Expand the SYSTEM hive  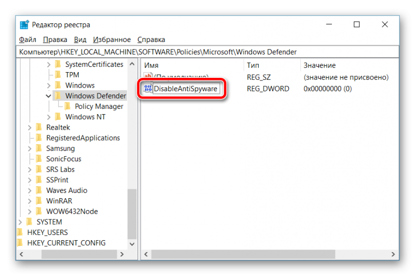20,222
